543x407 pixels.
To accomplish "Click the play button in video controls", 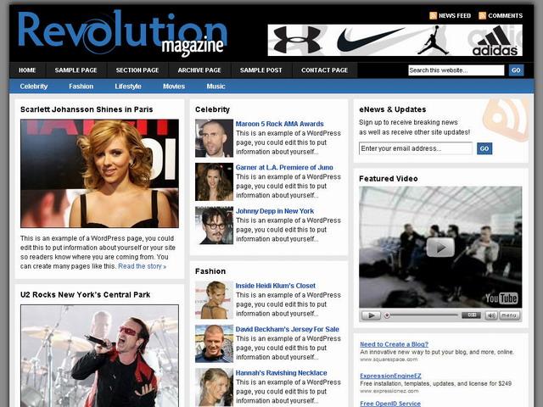I will pos(370,315).
